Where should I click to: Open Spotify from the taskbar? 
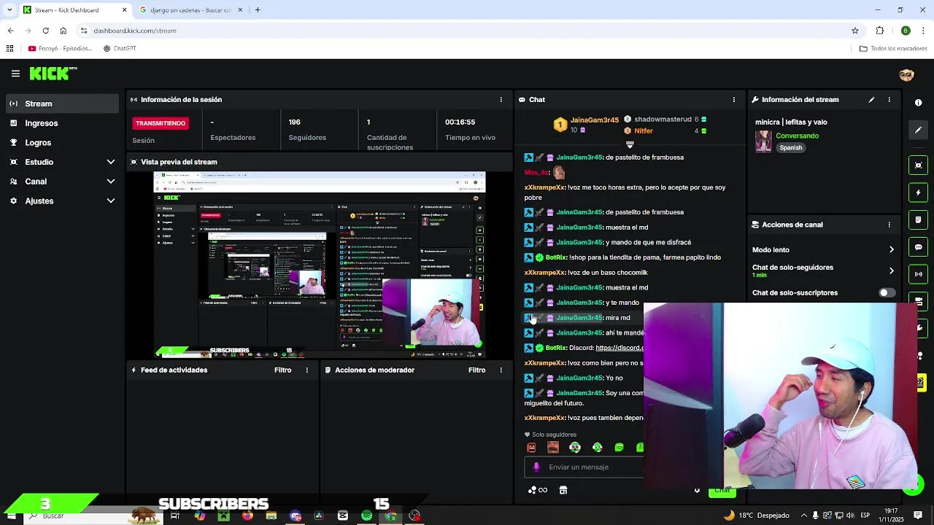click(366, 516)
